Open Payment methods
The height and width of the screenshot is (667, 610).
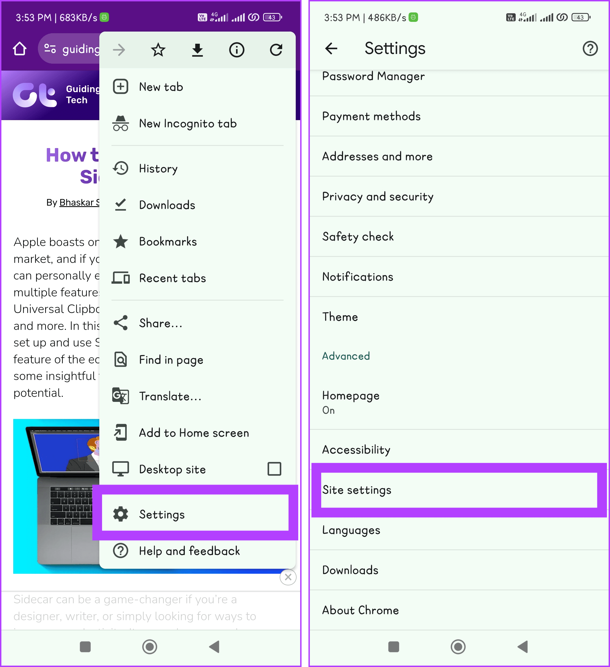460,116
